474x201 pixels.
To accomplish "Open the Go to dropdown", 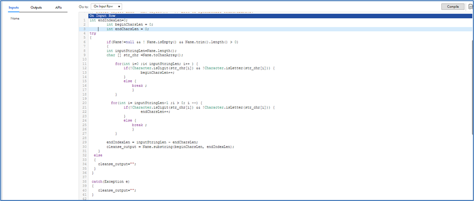I will (x=106, y=6).
